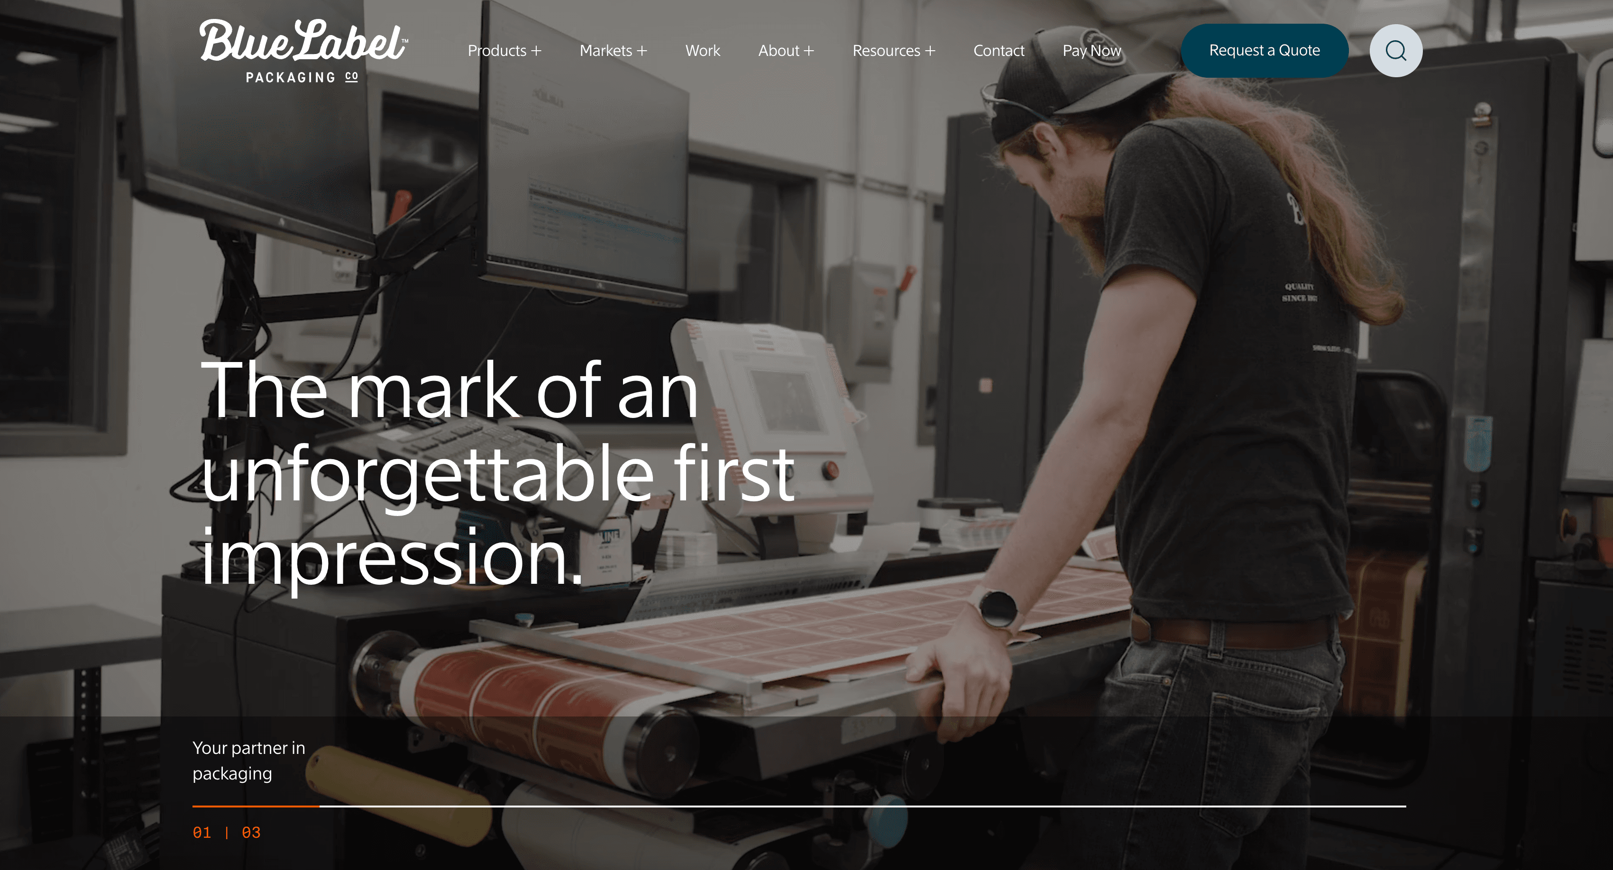Navigate to the Contact menu item

[997, 50]
